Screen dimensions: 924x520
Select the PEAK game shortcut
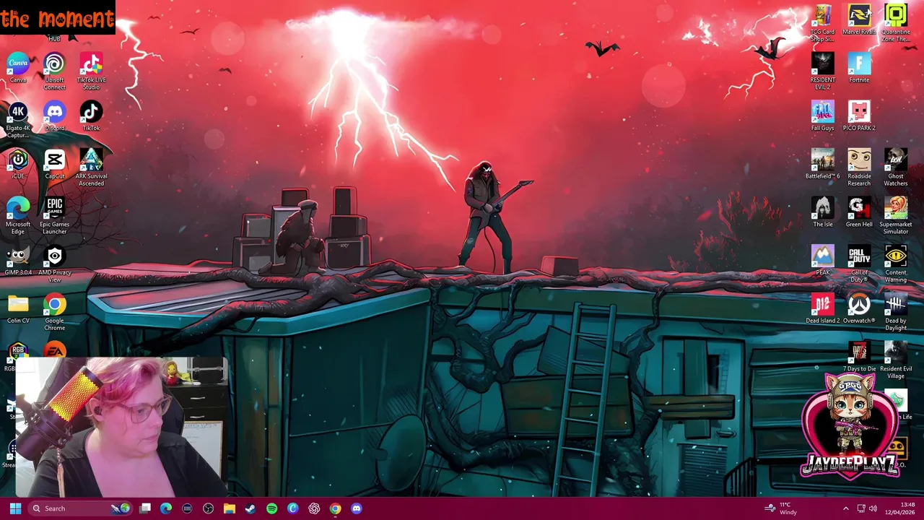pos(822,261)
